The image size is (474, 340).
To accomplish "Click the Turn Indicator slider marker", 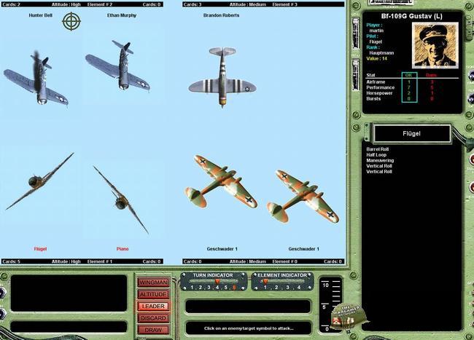I will tap(217, 282).
